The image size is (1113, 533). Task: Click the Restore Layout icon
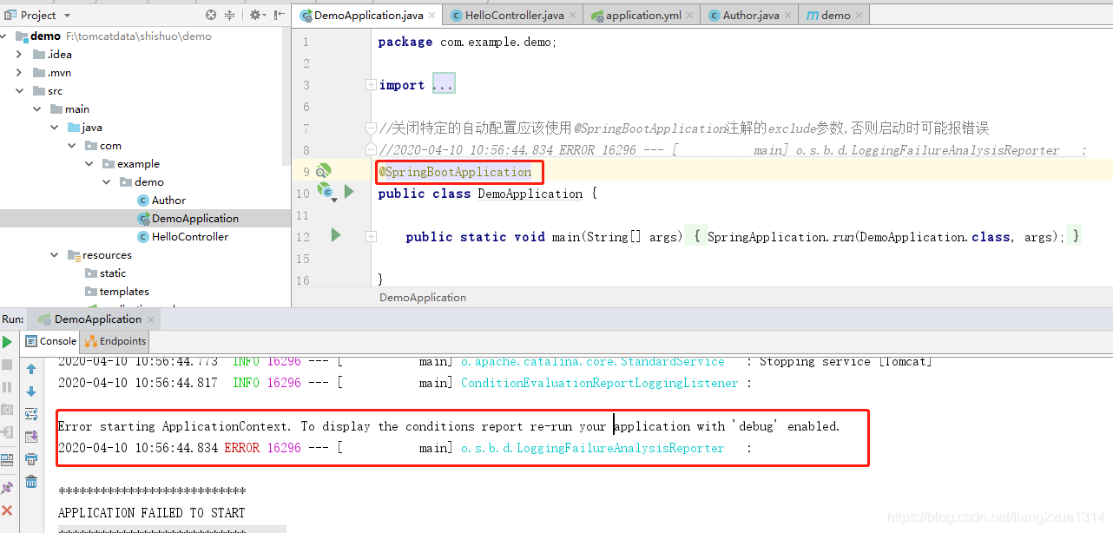(8, 460)
